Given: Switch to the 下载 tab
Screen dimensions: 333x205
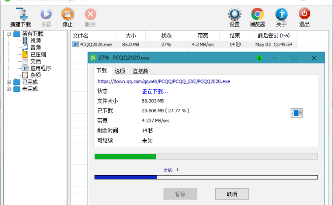Looking at the screenshot, I should [x=101, y=70].
